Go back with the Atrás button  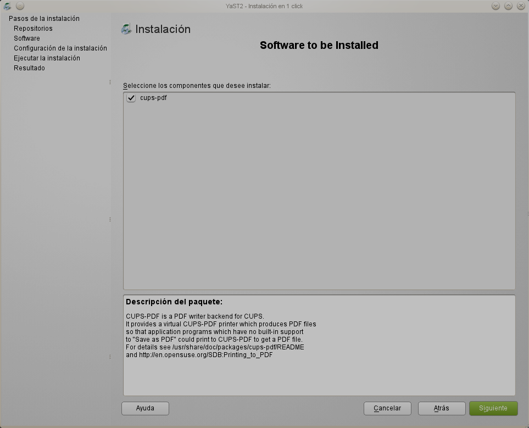[x=442, y=408]
